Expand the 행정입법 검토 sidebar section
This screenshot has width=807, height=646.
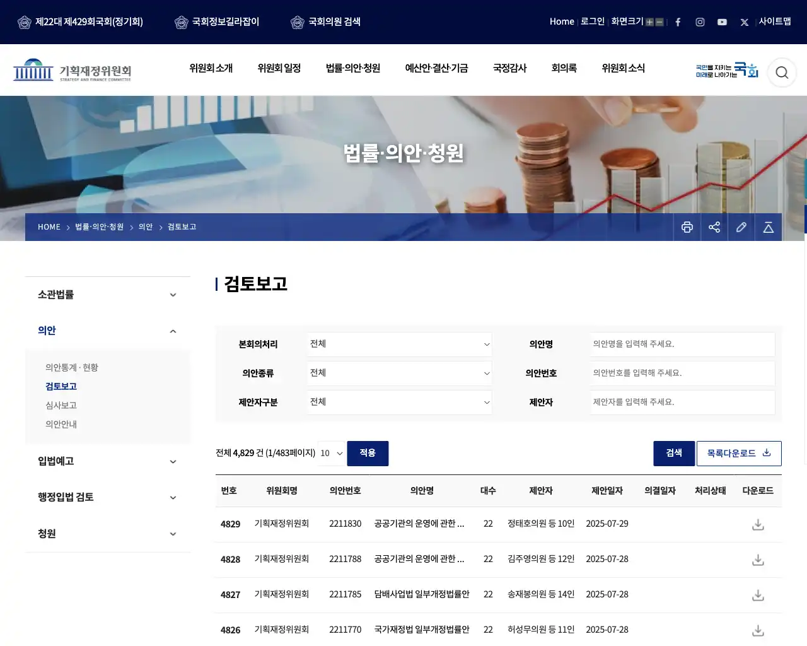[x=108, y=497]
